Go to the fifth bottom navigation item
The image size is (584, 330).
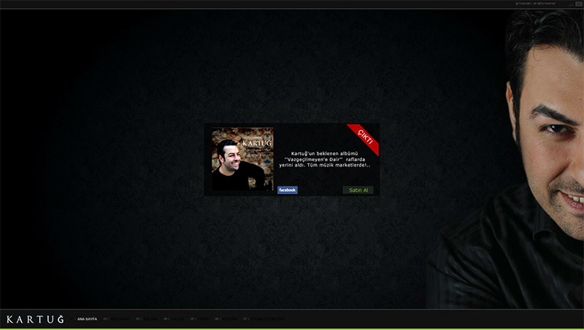click(x=201, y=319)
